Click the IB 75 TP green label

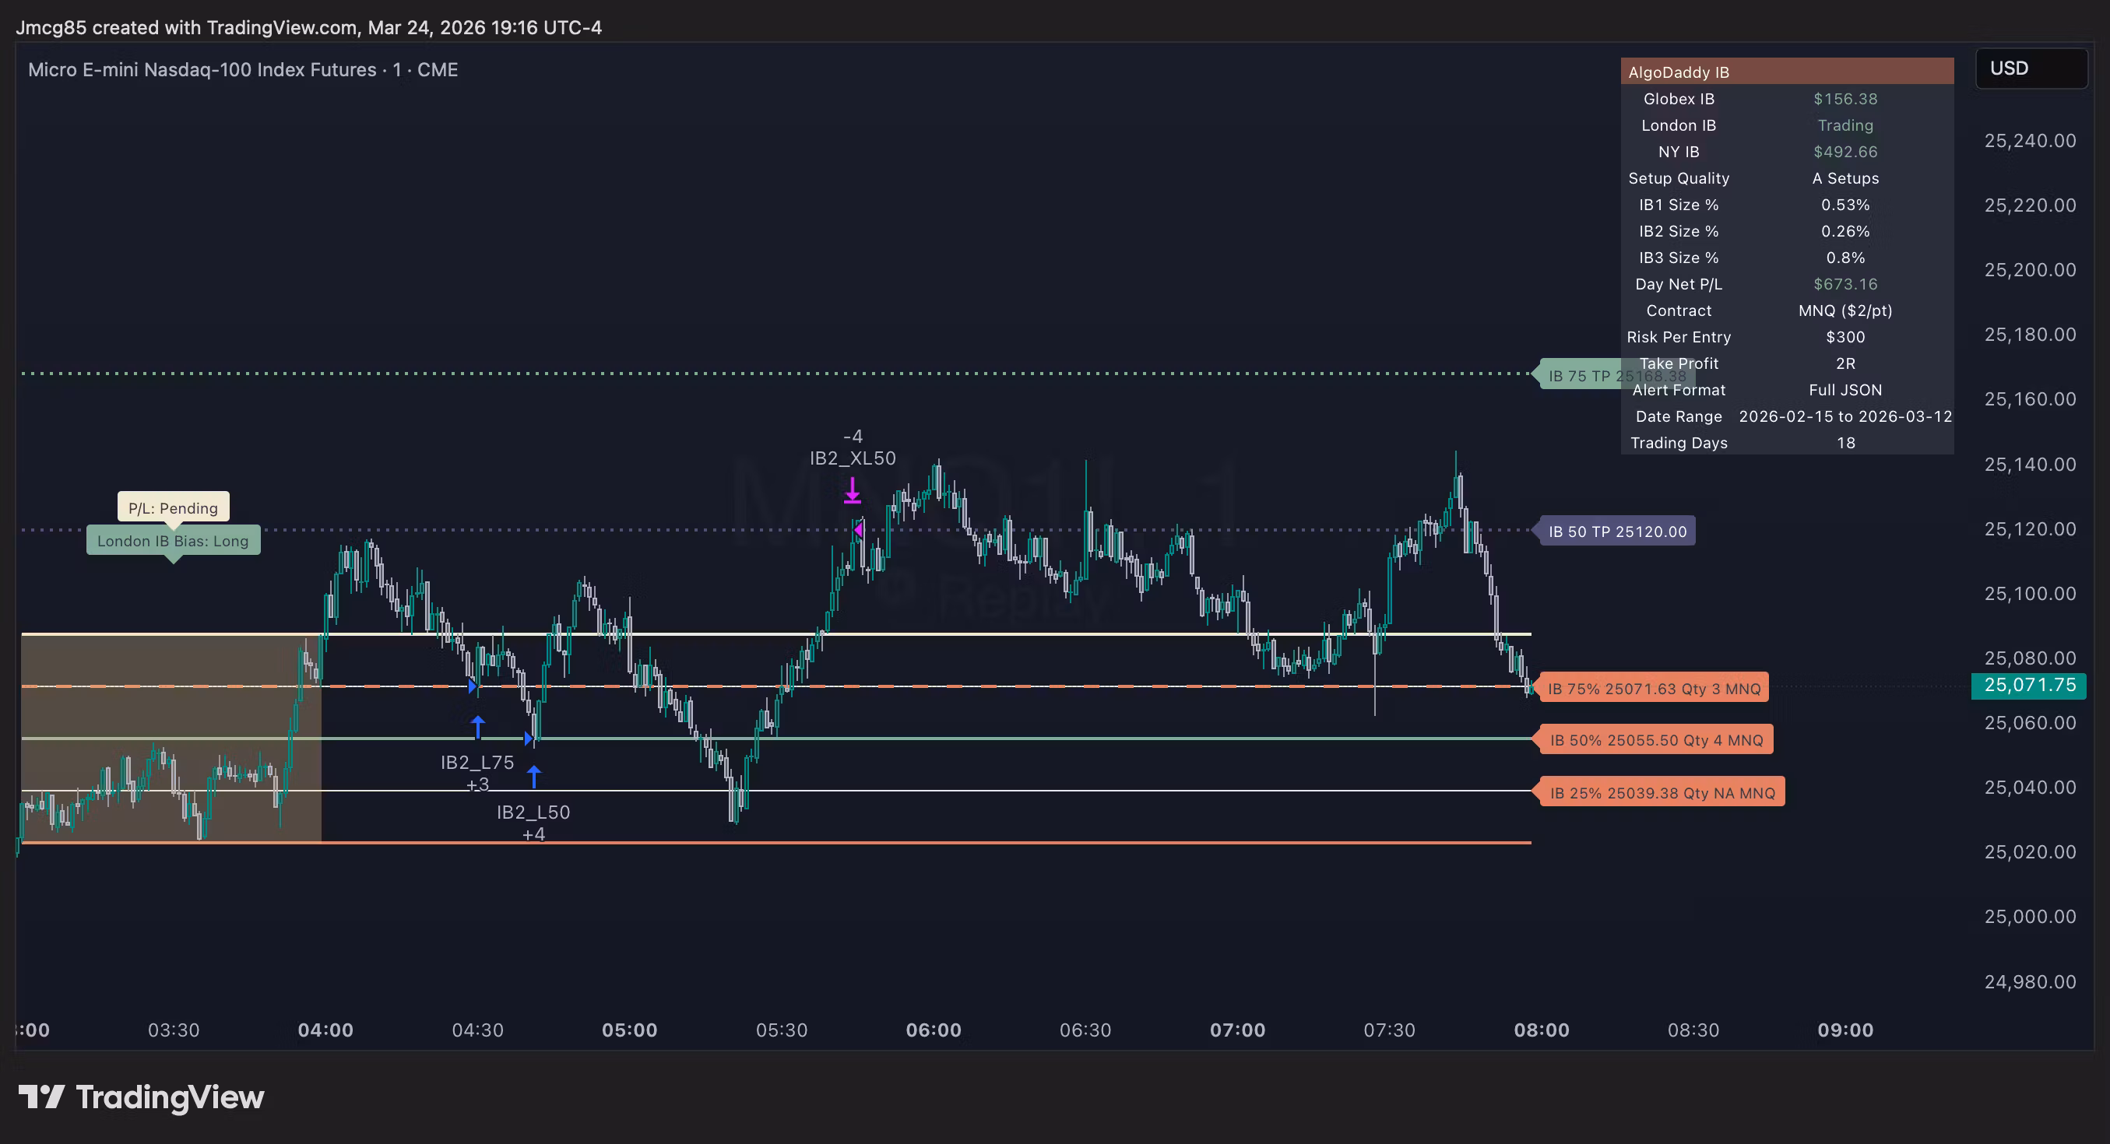[1578, 376]
